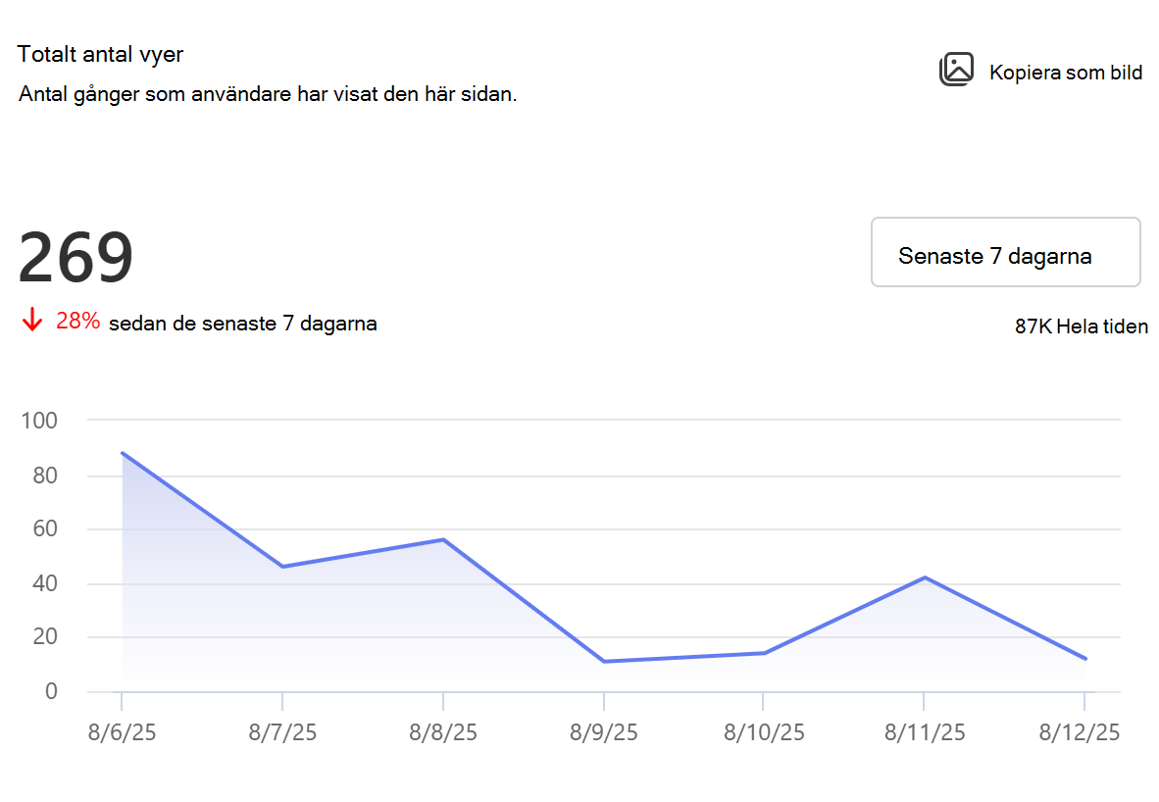Select the 8/7/25 data point on the line
1159x802 pixels.
tap(282, 567)
